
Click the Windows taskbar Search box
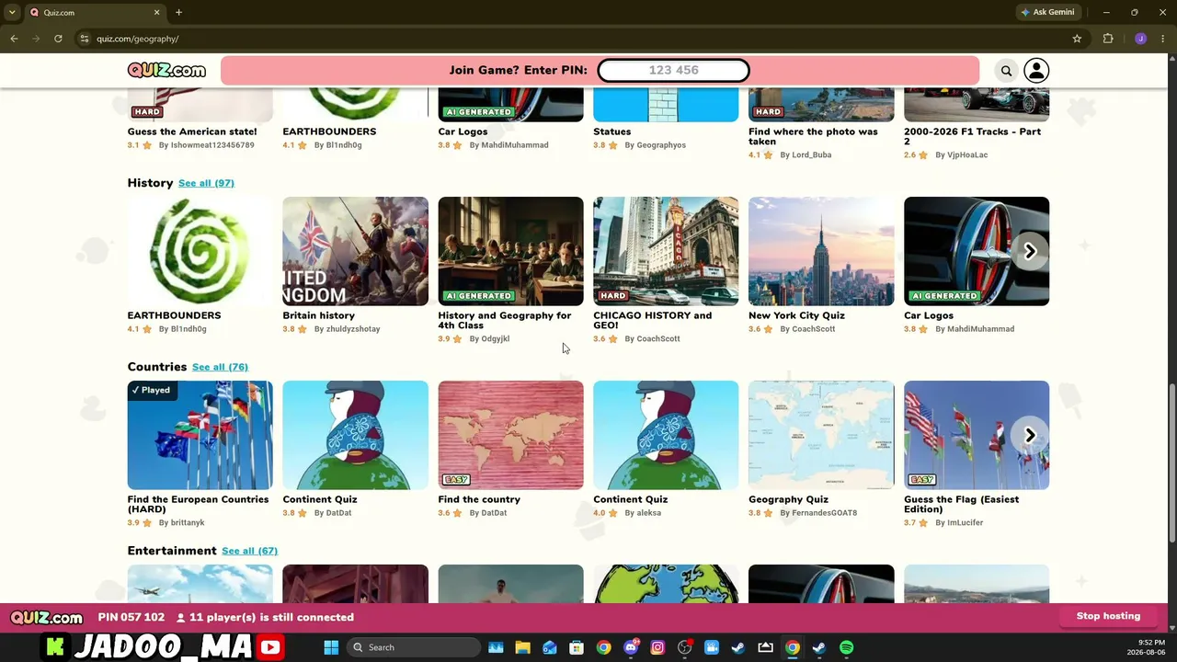tap(414, 647)
